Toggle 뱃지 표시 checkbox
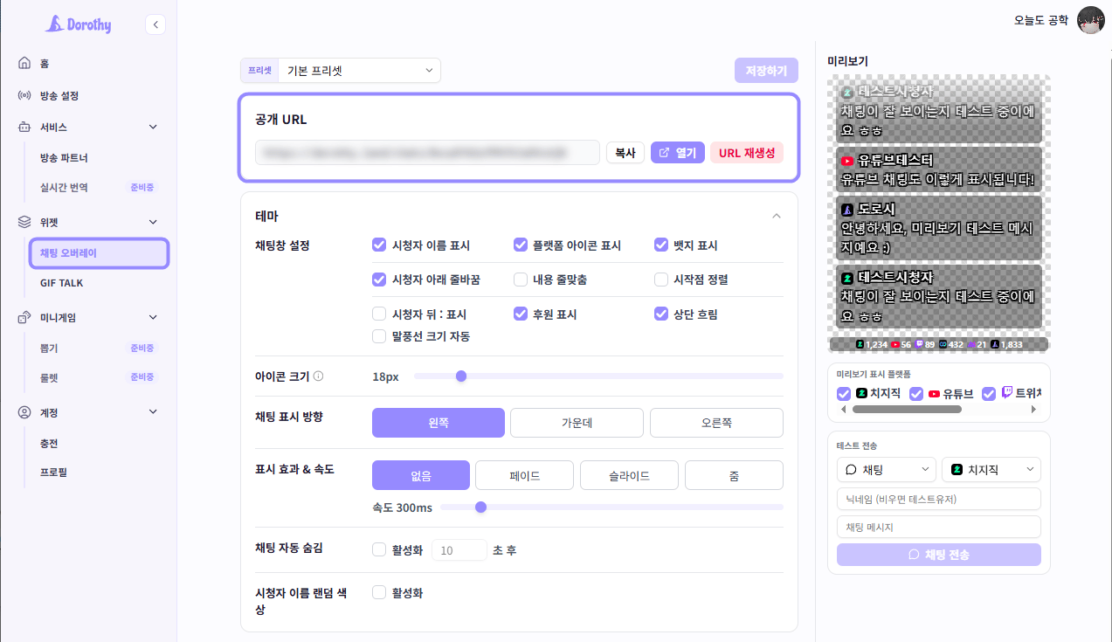This screenshot has height=642, width=1112. tap(661, 245)
